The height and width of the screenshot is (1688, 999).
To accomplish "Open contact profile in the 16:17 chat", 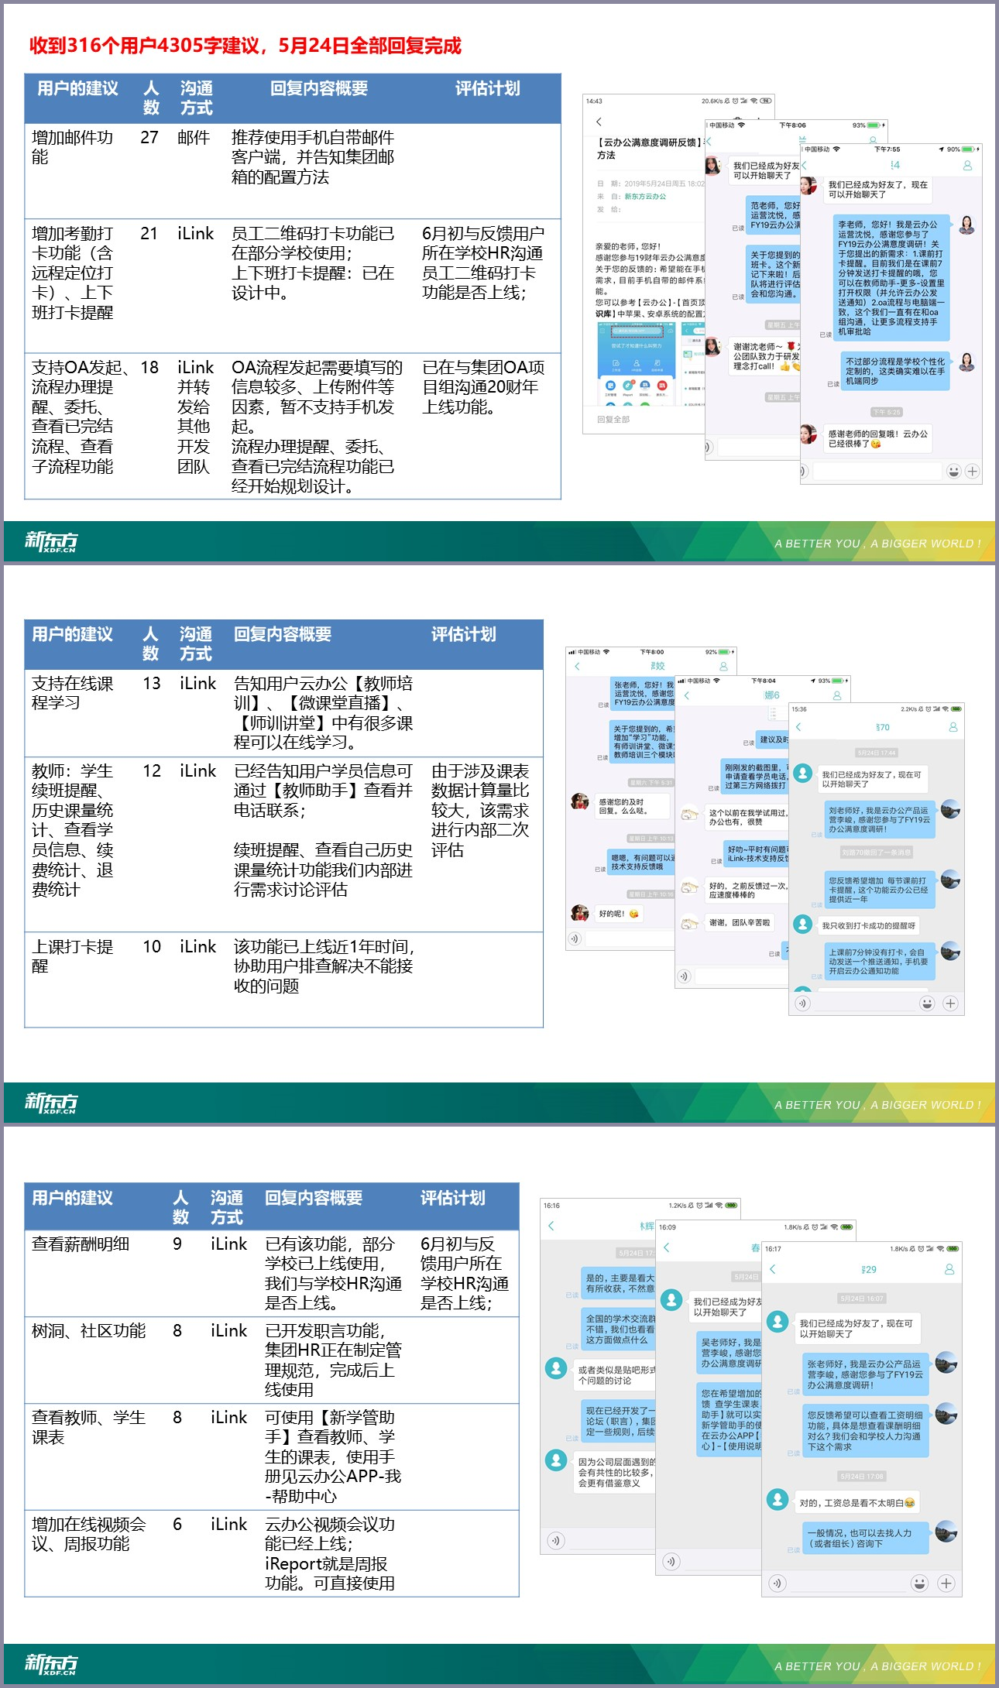I will pyautogui.click(x=949, y=1269).
